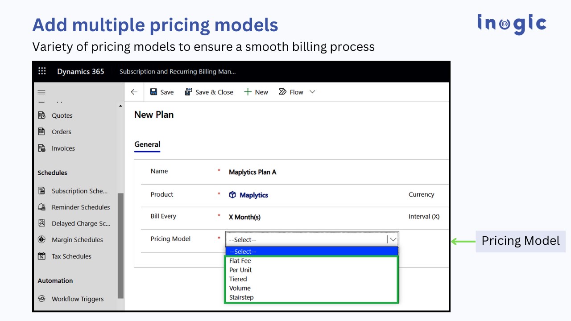Click the Automation section heading
This screenshot has width=571, height=321.
coord(55,280)
